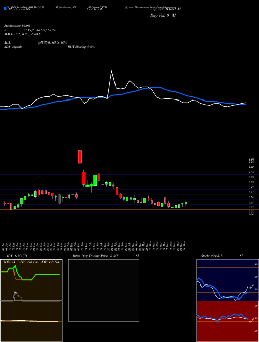This screenshot has width=259, height=342.
Task: Open the empty Intra Day Trading Price panel
Action: click(104, 290)
